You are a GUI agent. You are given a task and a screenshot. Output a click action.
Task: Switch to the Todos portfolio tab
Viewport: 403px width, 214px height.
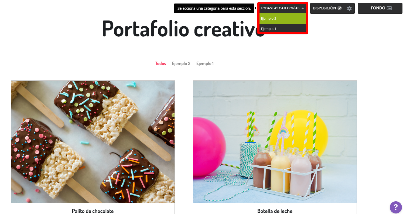coord(160,64)
